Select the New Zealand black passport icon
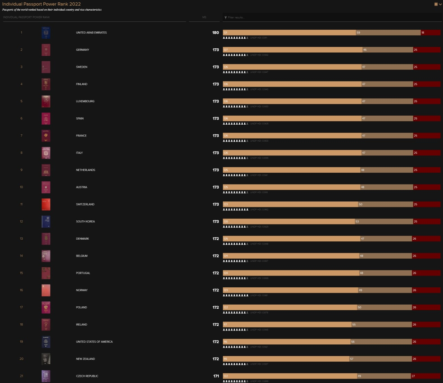Viewport: 443px width, 383px height. click(46, 359)
